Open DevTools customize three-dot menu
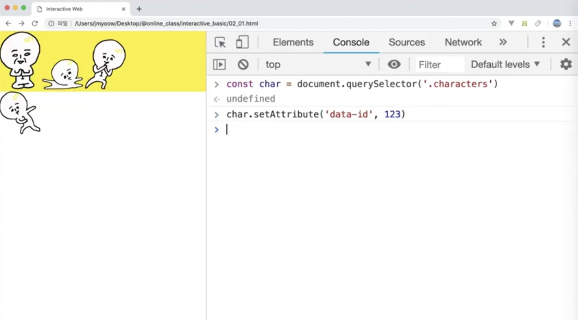Image resolution: width=578 pixels, height=320 pixels. 543,42
